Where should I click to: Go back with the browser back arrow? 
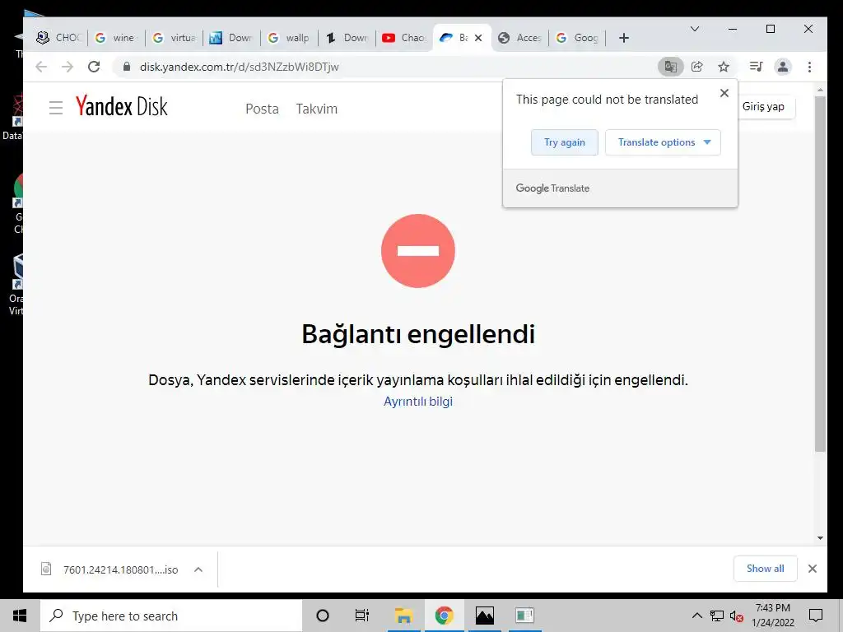[41, 67]
